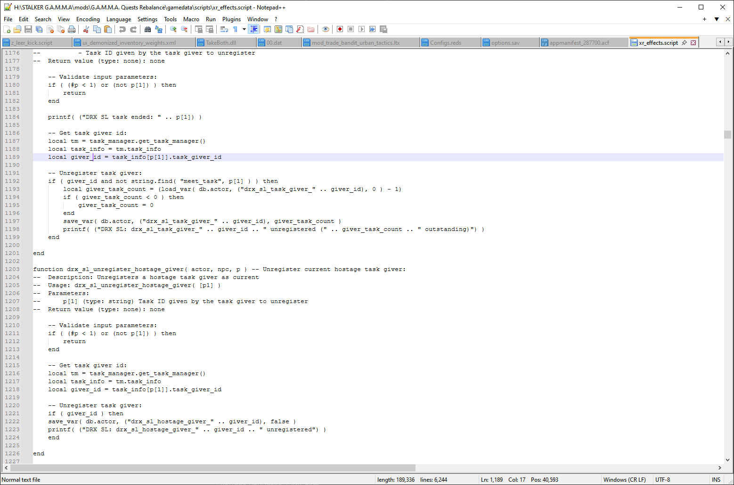Redo last edit via toolbar
This screenshot has width=734, height=485.
click(133, 29)
